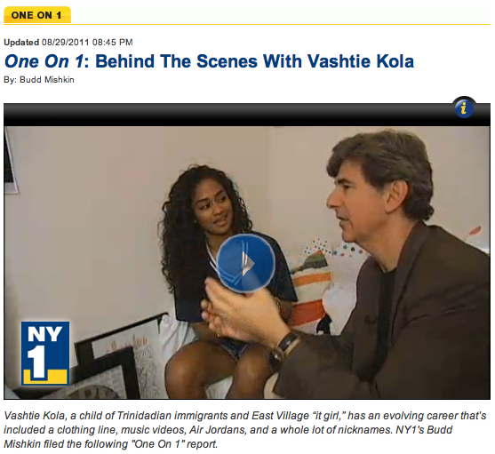The width and height of the screenshot is (495, 454).
Task: Select the ONE ON 1 tab
Action: 37,15
